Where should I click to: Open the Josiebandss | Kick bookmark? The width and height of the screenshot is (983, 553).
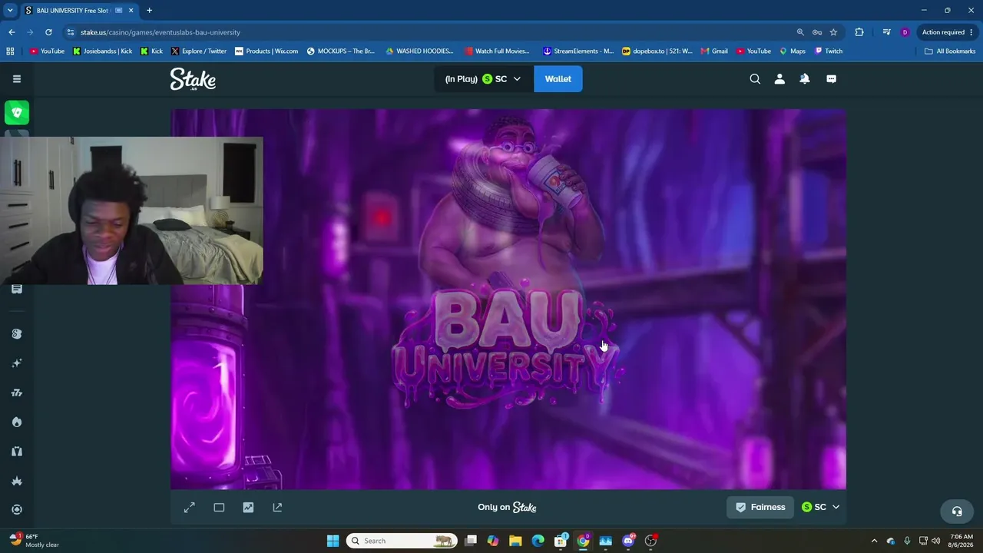coord(102,51)
